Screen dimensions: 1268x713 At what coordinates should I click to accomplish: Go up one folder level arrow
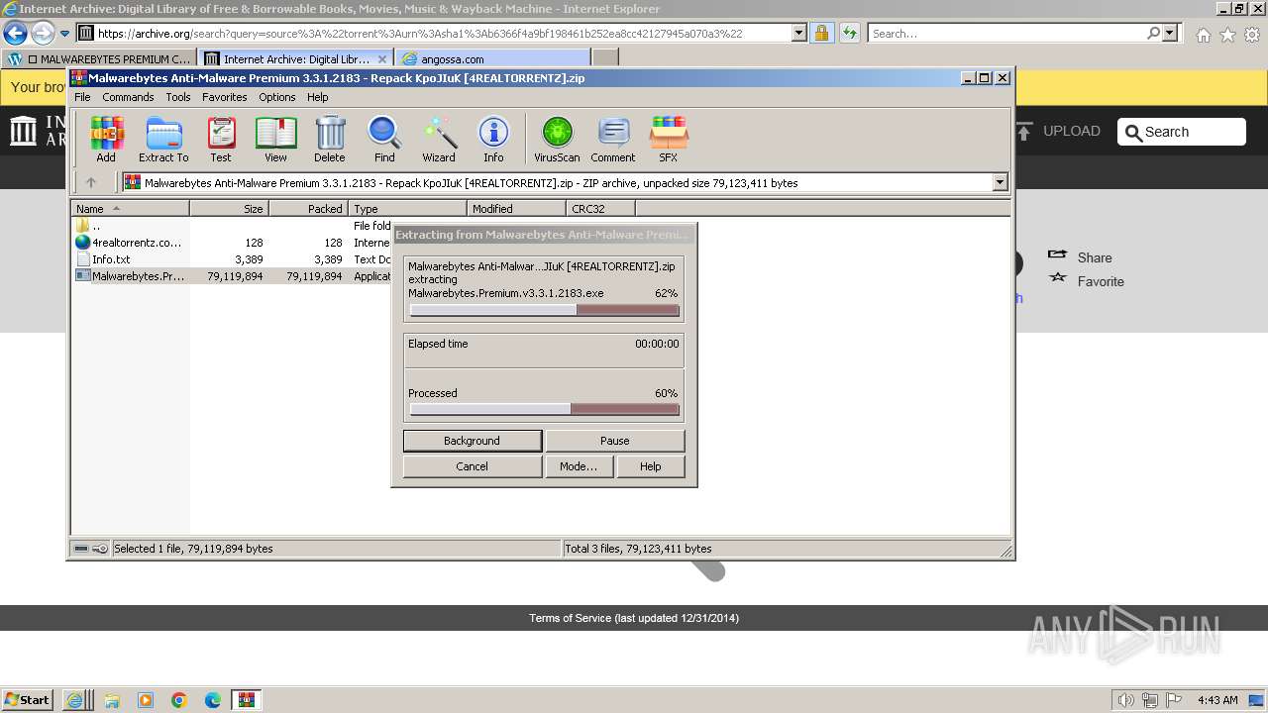click(x=91, y=182)
